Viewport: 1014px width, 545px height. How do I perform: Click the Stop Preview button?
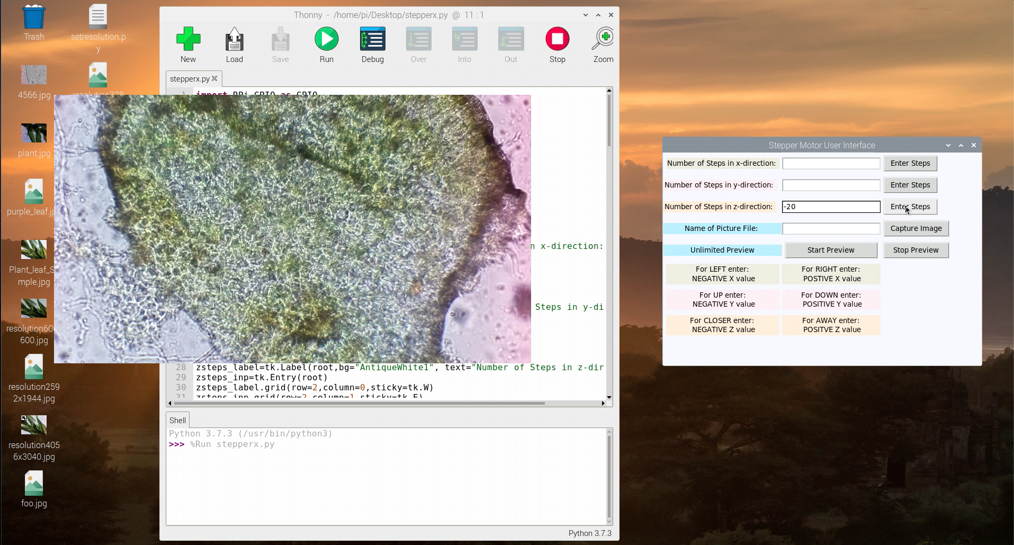(916, 250)
